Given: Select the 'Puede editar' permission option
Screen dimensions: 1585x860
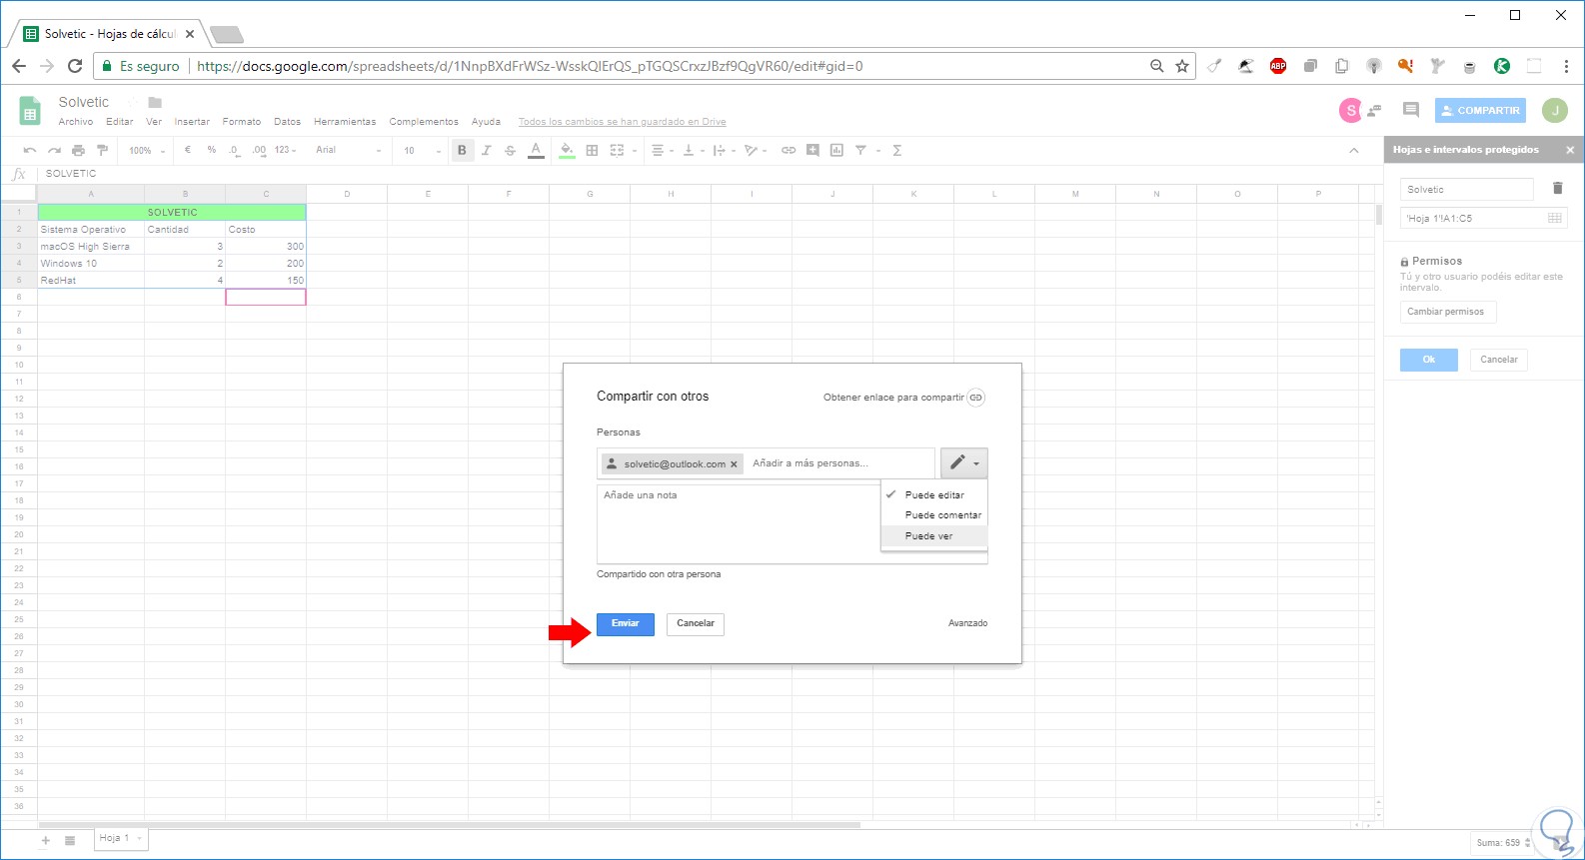Looking at the screenshot, I should [x=934, y=495].
